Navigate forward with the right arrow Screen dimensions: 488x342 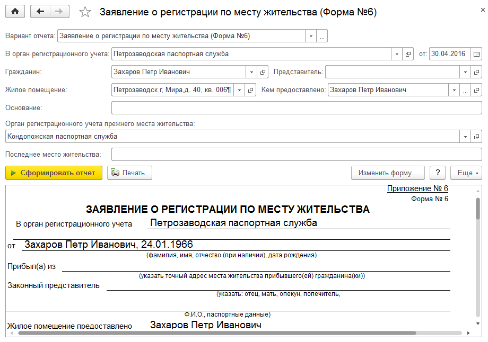[59, 12]
